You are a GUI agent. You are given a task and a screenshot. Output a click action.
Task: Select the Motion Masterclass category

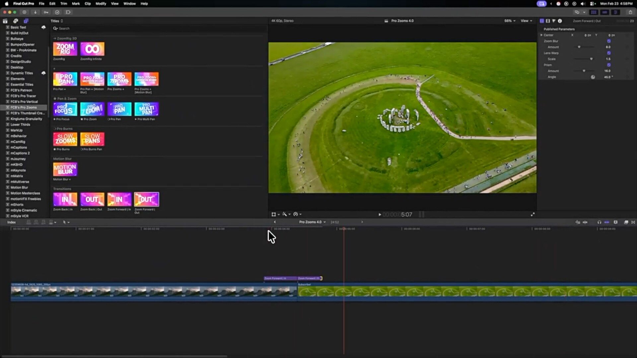(25, 193)
